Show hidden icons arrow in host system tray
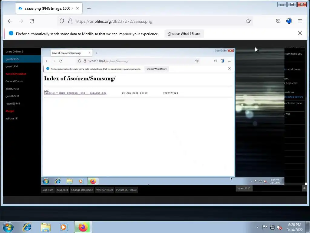The height and width of the screenshot is (233, 310). coord(257,227)
